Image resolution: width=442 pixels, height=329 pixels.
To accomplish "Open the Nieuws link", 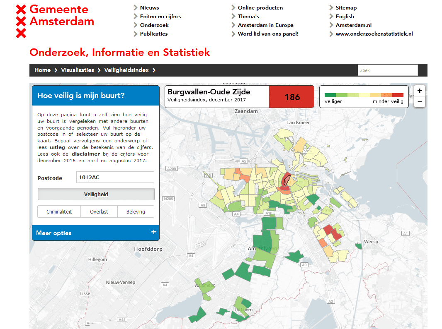I will [149, 8].
